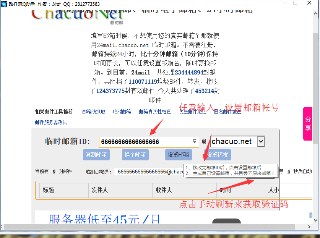Open the 匿名邮件发送 link

click(x=227, y=112)
